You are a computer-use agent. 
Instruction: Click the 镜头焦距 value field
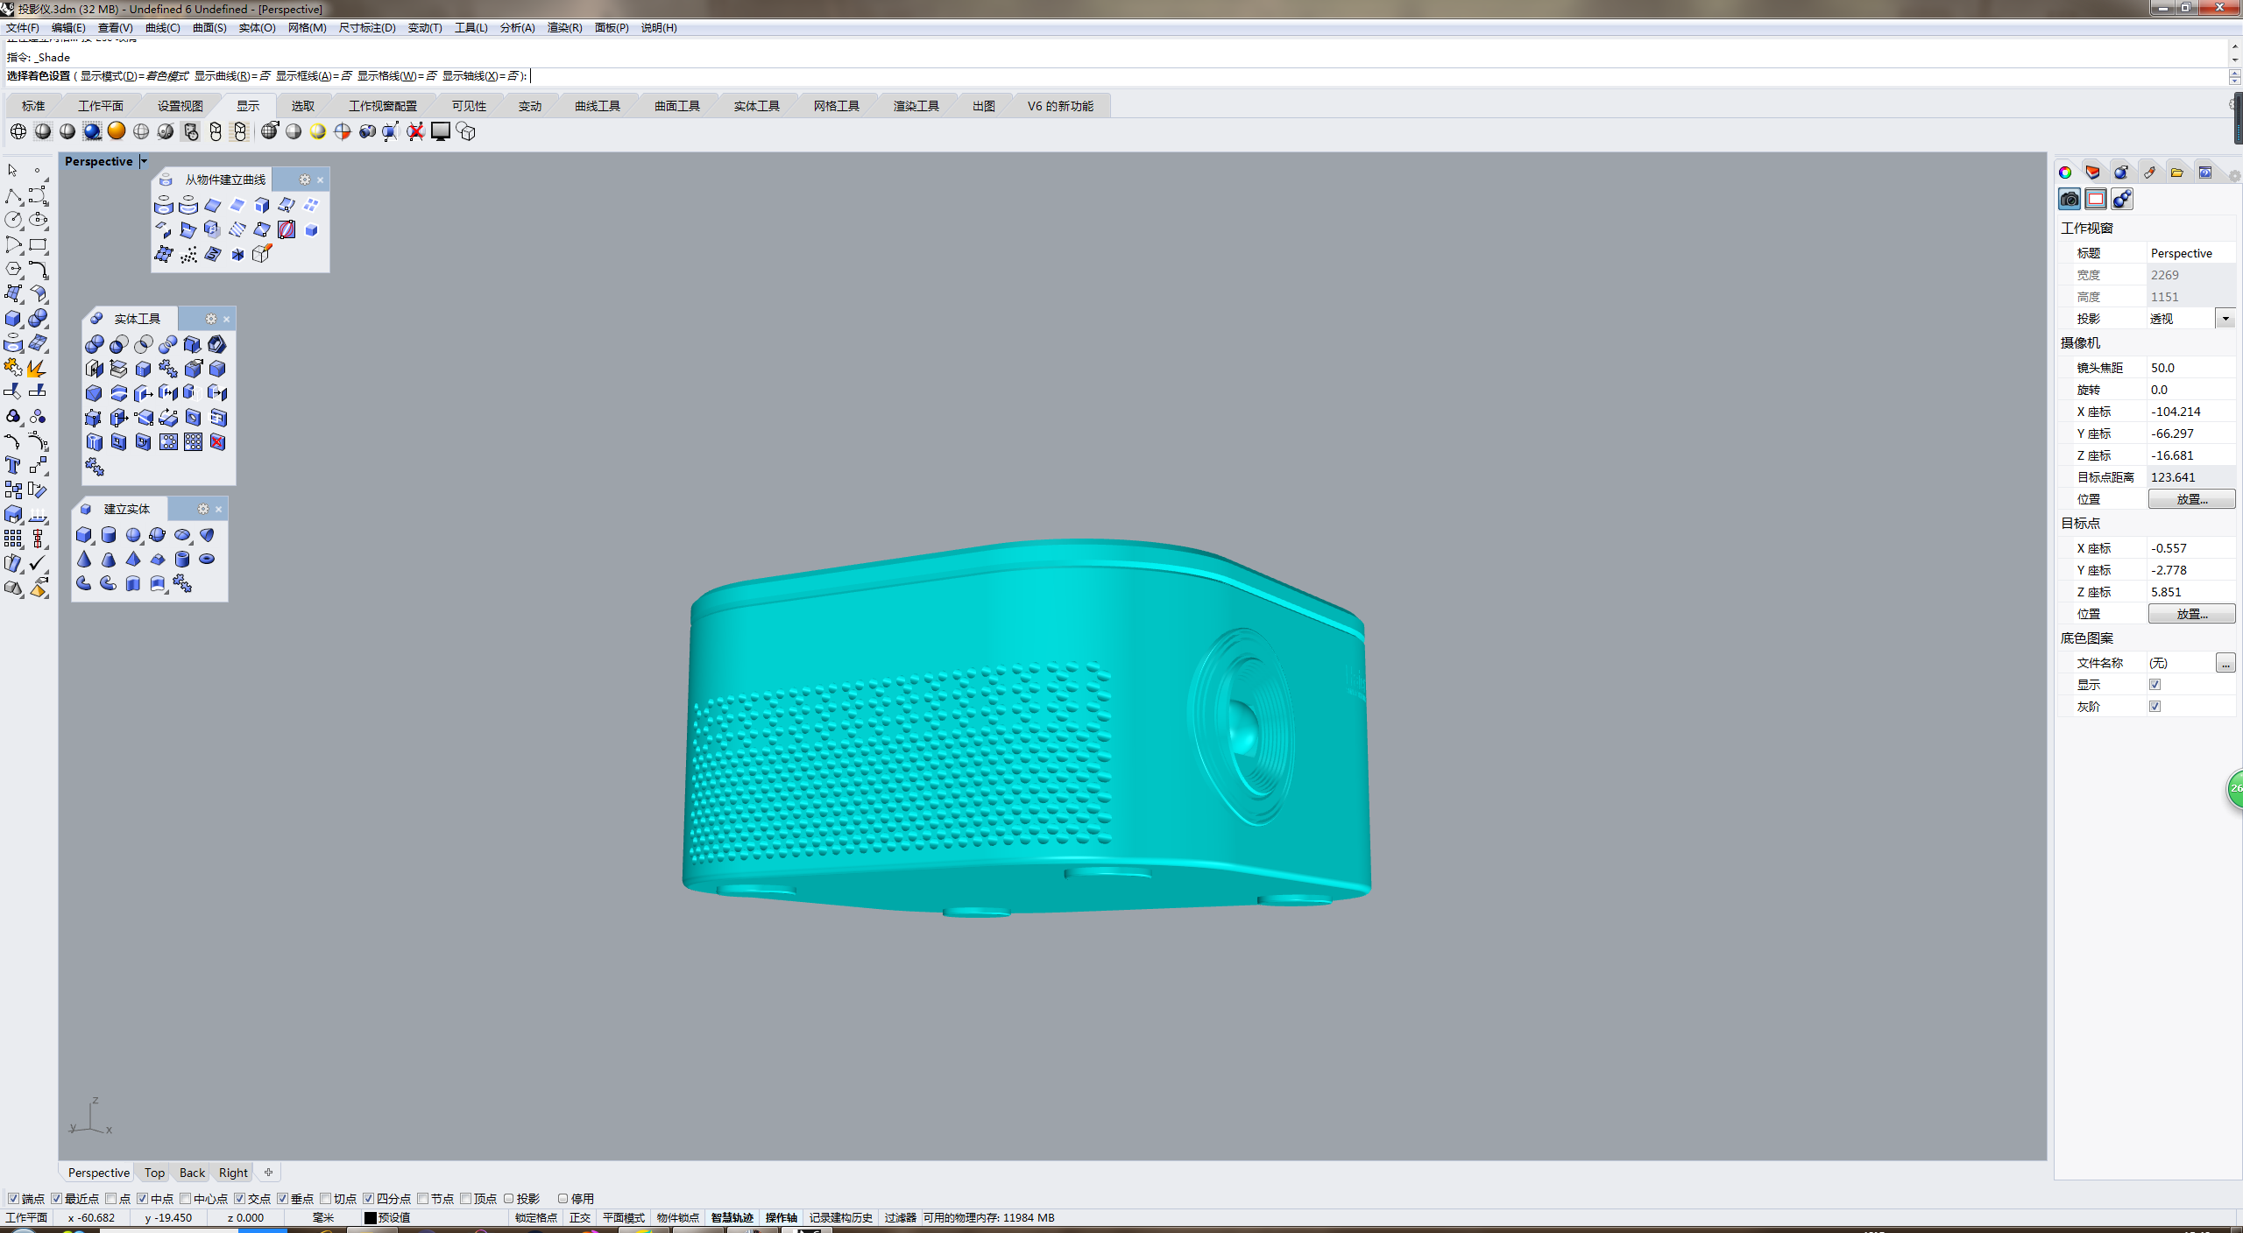click(2189, 368)
